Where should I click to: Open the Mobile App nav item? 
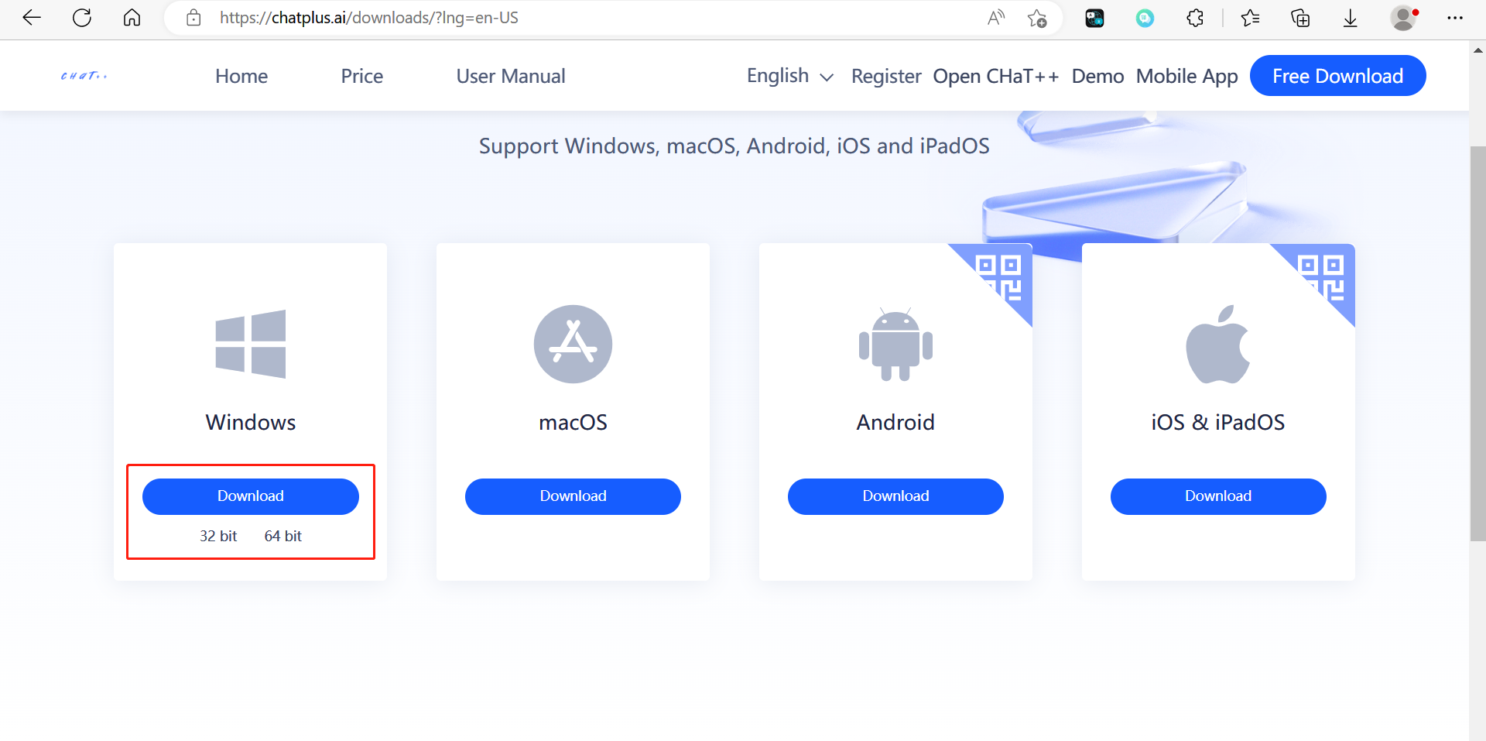coord(1187,76)
